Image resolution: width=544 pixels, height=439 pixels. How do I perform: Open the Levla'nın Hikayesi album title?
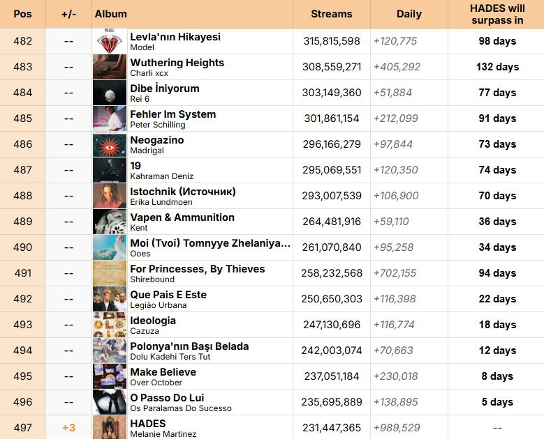(x=175, y=37)
